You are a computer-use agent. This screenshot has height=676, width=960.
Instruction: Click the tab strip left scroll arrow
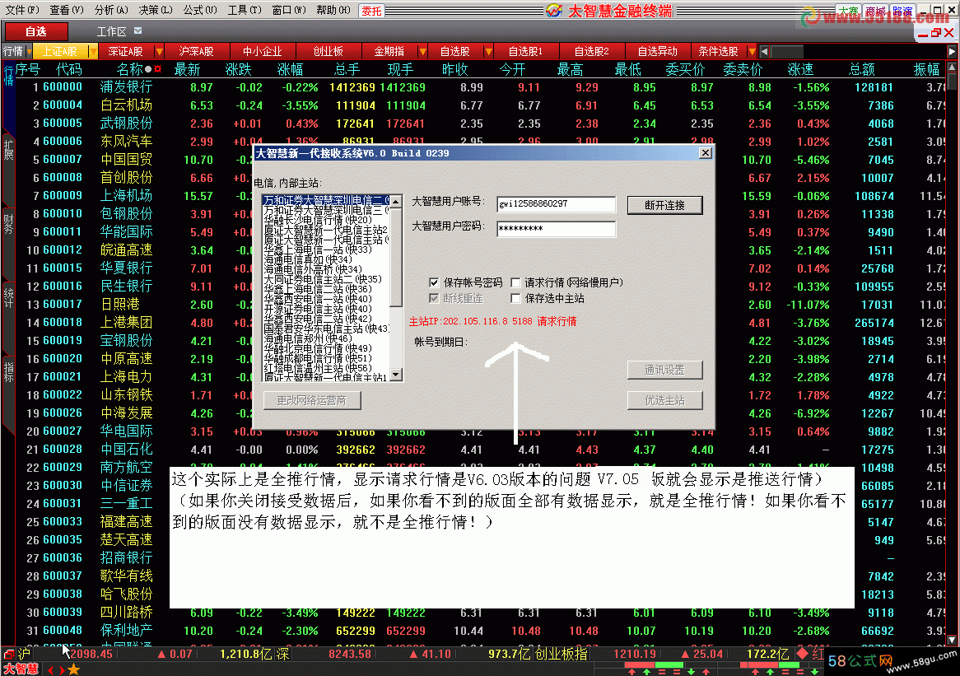coord(763,51)
